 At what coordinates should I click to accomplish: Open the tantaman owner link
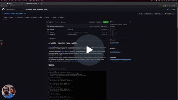7,14
